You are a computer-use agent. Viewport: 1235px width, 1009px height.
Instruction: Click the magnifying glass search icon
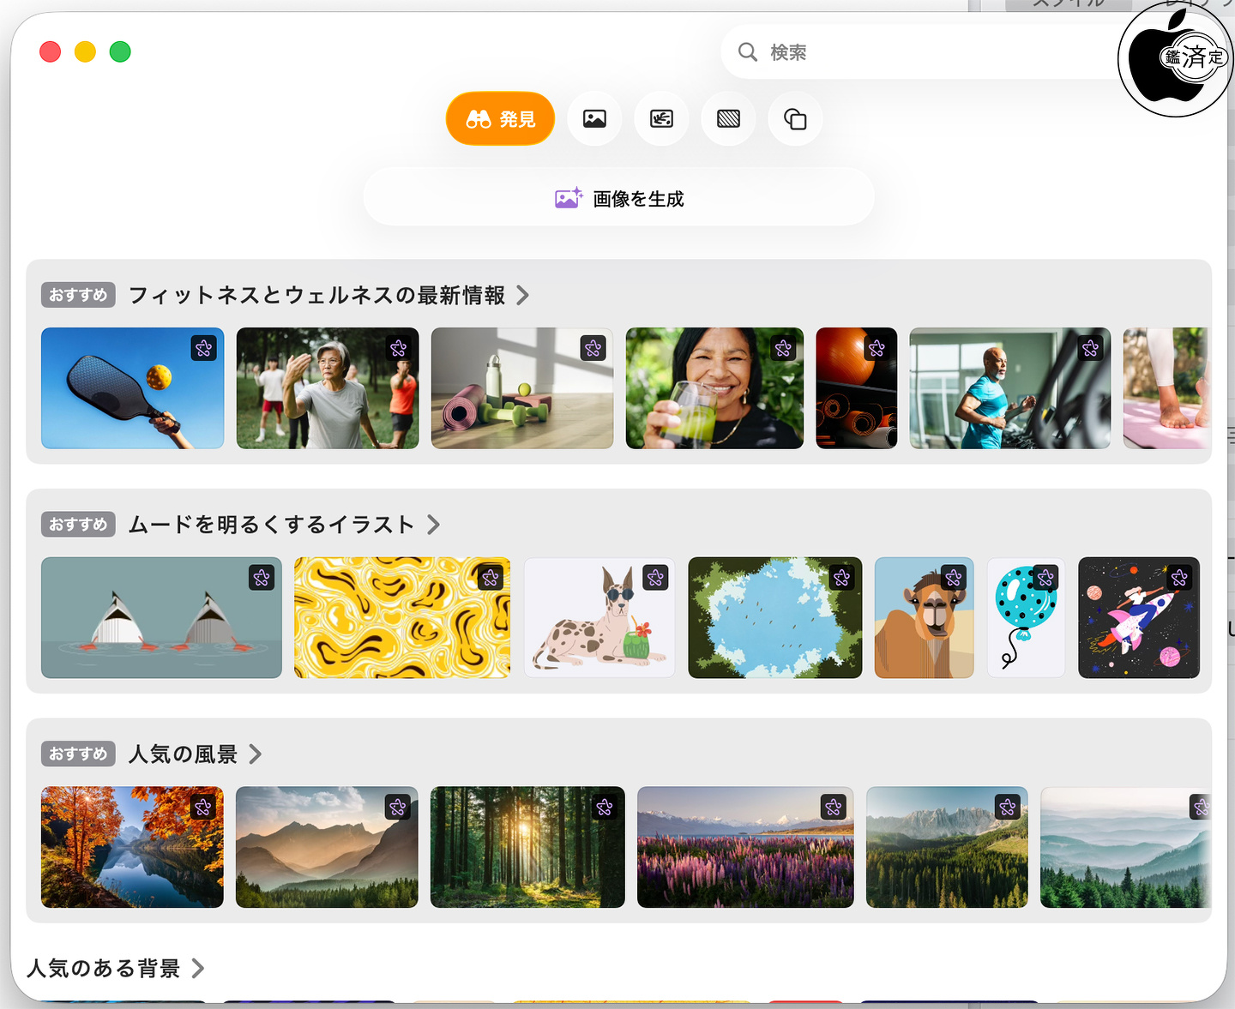click(748, 52)
